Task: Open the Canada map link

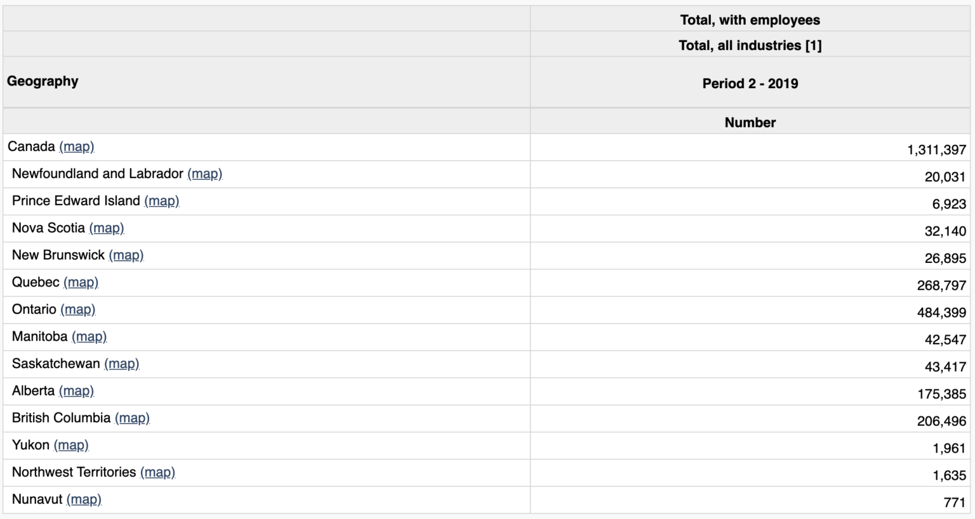Action: [77, 146]
